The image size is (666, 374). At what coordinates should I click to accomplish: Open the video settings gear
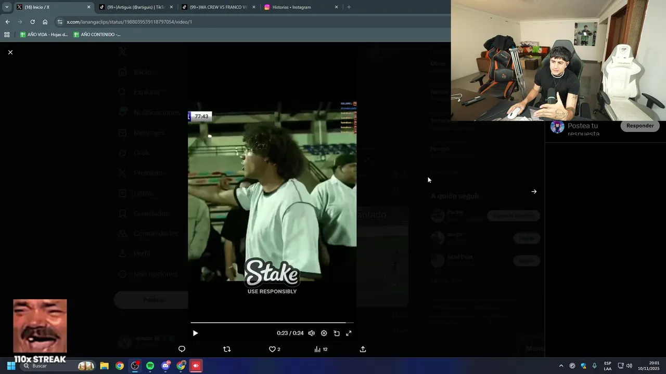tap(324, 333)
